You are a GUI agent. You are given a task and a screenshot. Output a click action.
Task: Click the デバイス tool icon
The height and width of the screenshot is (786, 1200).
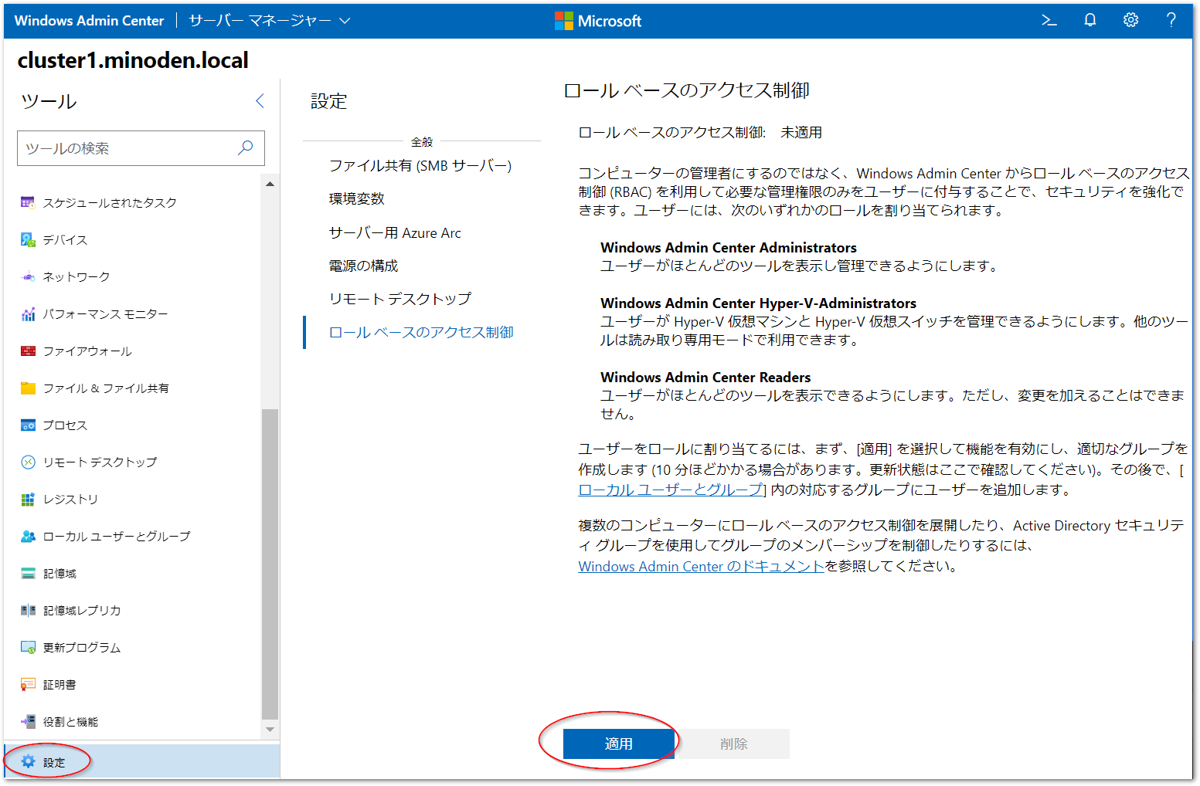tap(28, 239)
